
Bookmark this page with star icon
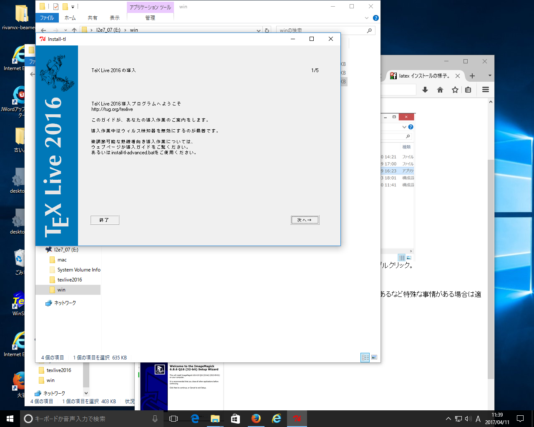(x=455, y=90)
